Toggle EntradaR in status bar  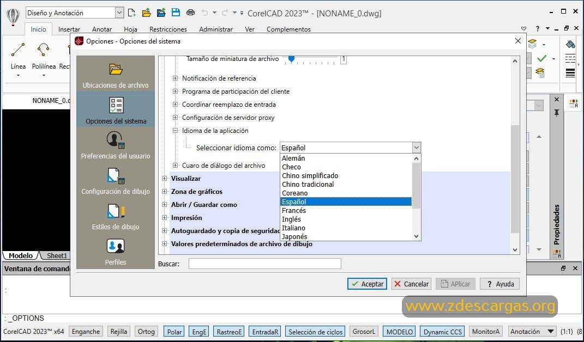pyautogui.click(x=265, y=332)
